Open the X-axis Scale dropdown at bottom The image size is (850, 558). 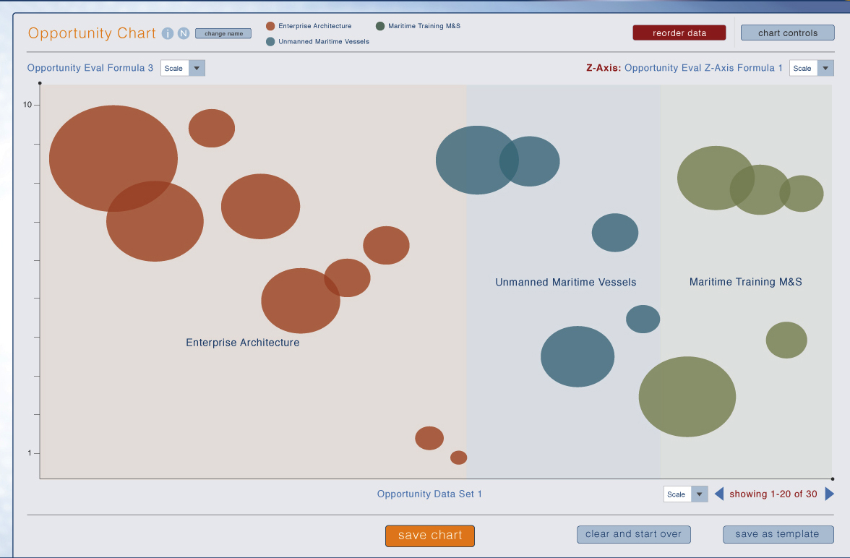point(685,494)
